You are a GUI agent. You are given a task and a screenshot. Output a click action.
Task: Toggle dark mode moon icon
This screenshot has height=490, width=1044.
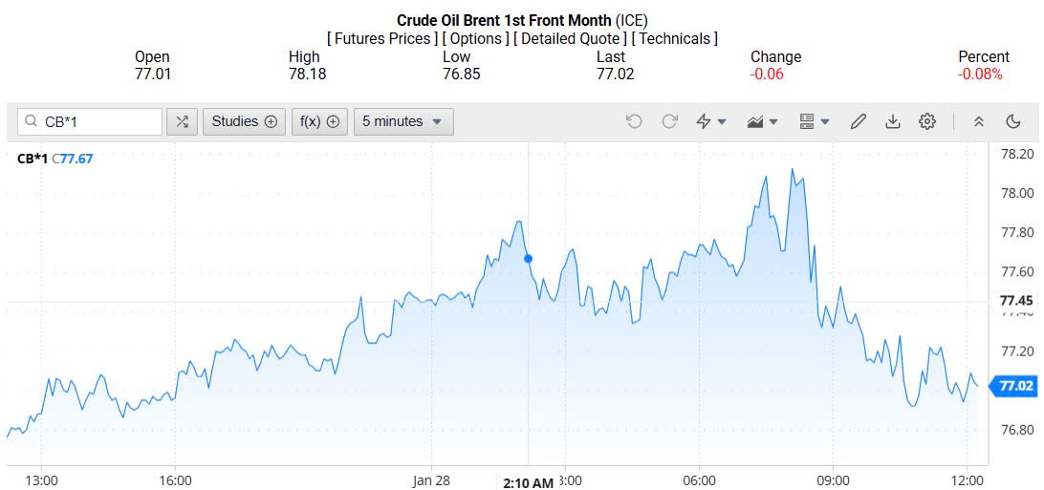click(1013, 121)
